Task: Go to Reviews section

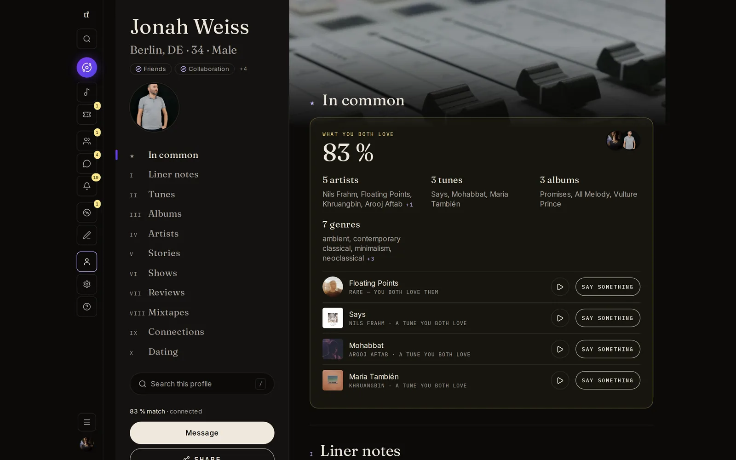Action: (x=166, y=293)
